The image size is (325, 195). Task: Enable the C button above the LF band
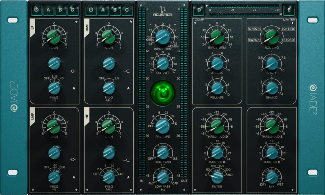[x=73, y=10]
